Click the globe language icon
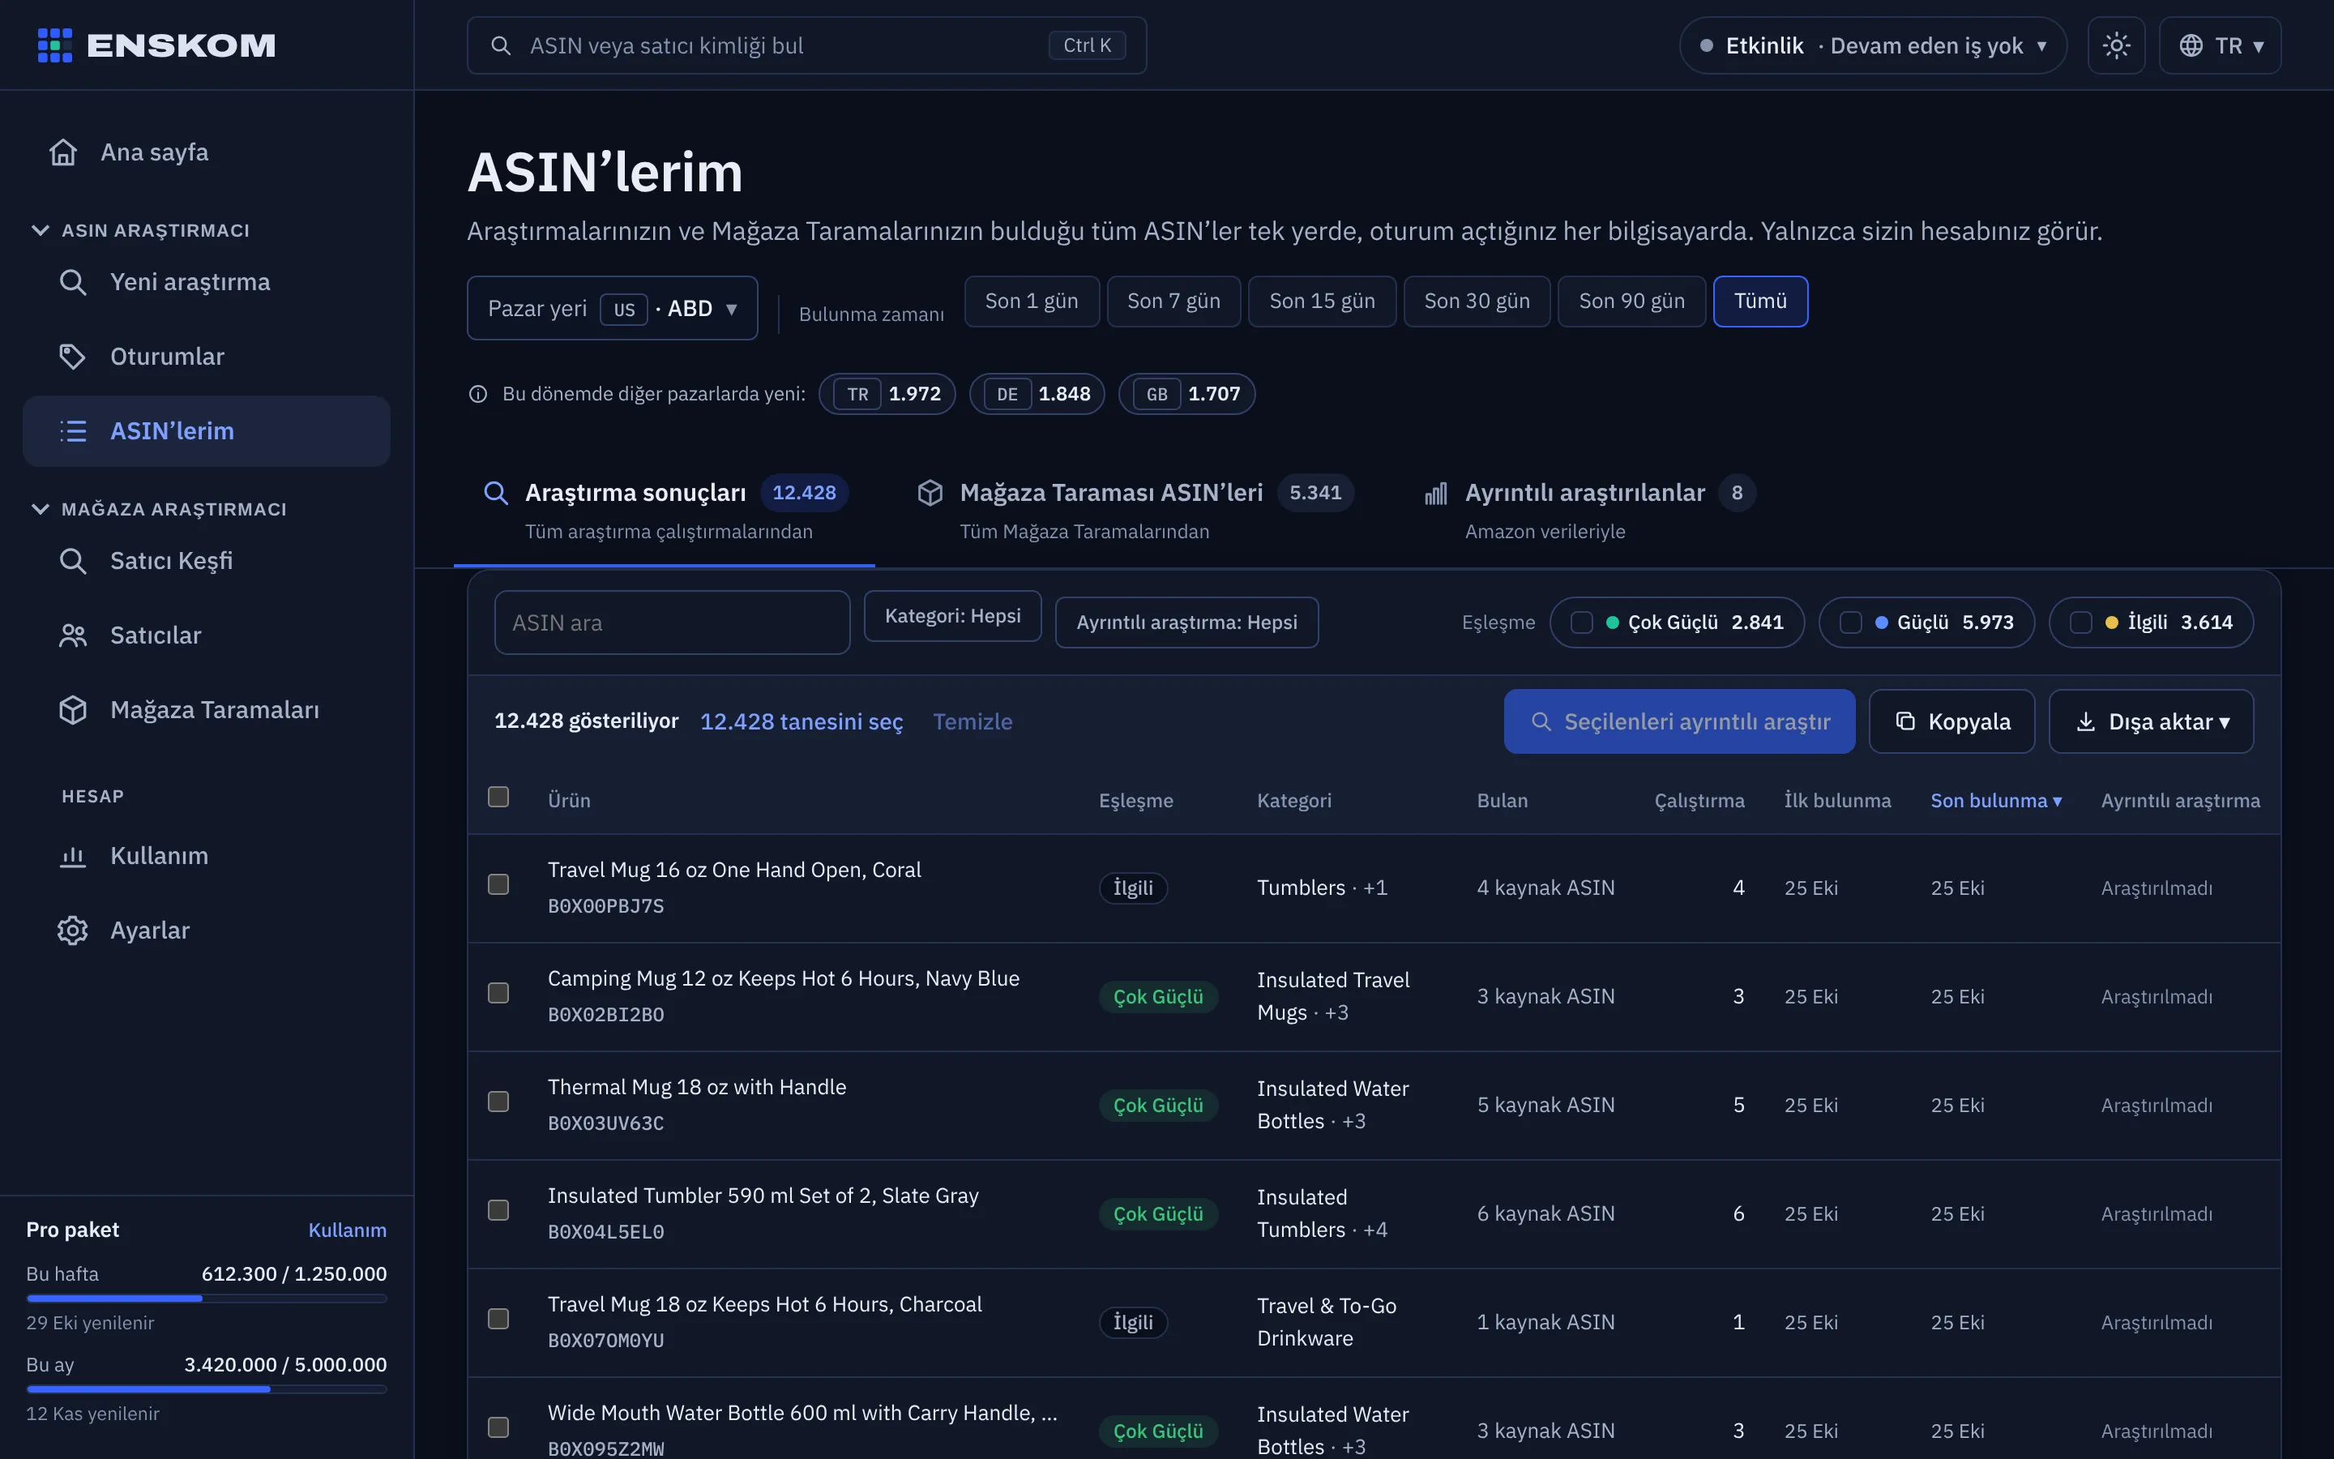The height and width of the screenshot is (1459, 2334). coord(2191,45)
